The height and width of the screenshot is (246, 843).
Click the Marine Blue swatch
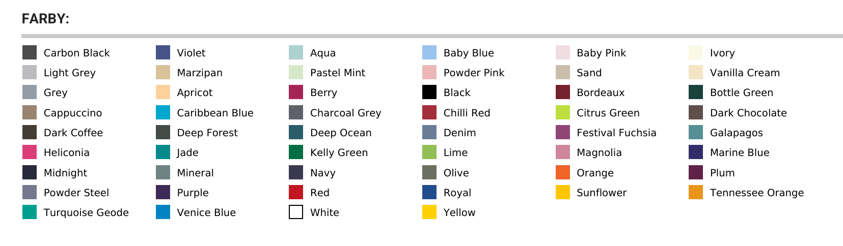[x=696, y=152]
